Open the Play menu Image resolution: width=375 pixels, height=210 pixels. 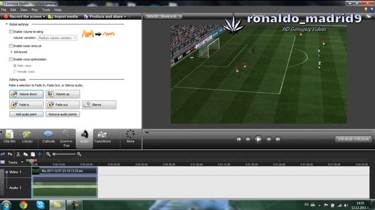[x=35, y=10]
